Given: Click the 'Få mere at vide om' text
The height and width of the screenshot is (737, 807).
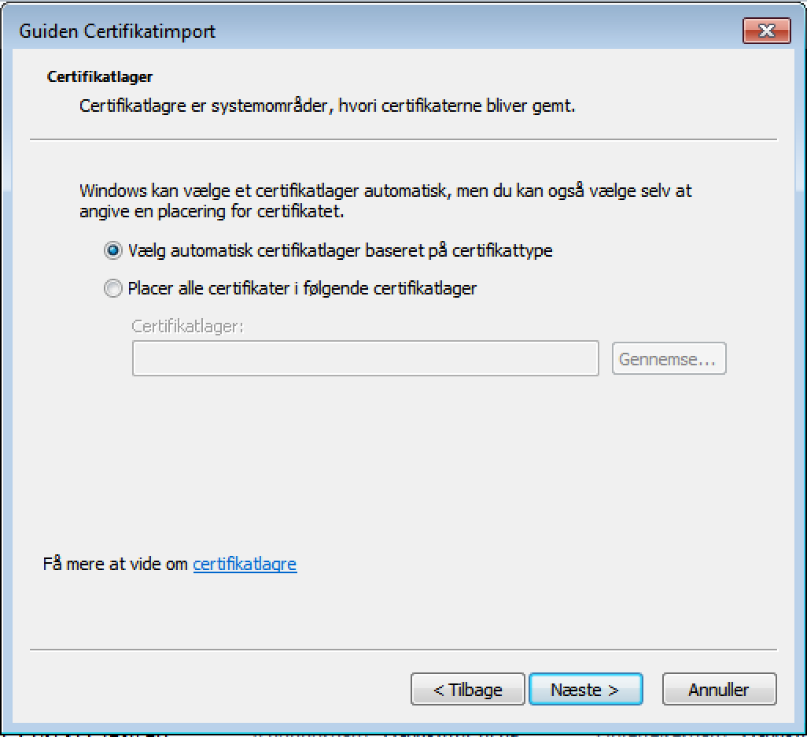Looking at the screenshot, I should click(115, 564).
